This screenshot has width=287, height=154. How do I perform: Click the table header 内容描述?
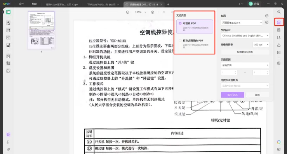[177, 133]
